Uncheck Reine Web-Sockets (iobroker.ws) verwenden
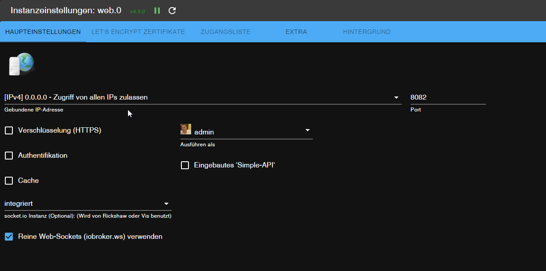Image resolution: width=546 pixels, height=271 pixels. click(9, 237)
